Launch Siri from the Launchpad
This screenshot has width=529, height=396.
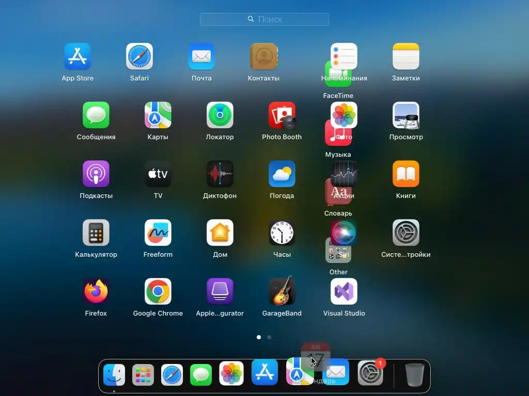(x=344, y=233)
